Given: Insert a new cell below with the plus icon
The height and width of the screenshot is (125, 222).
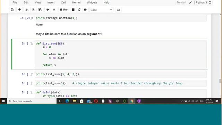Looking at the screenshot, I should point(19,10).
